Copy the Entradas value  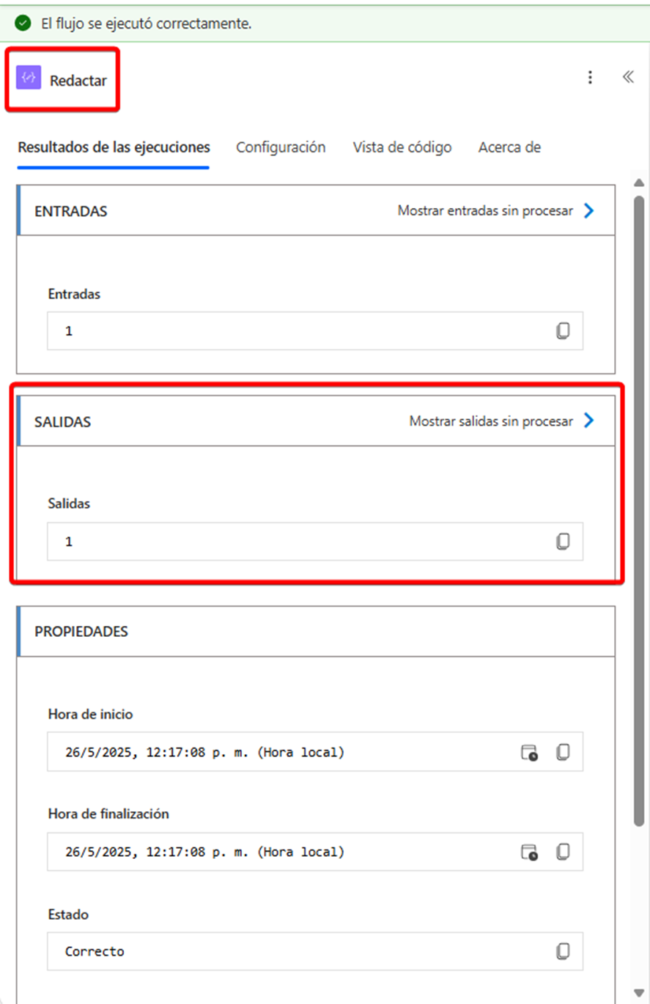[562, 331]
